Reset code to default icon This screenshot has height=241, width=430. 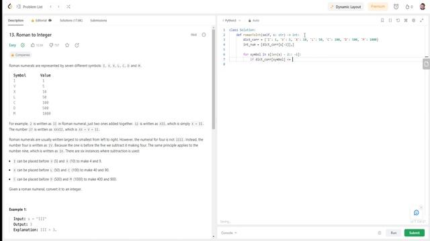click(x=398, y=21)
